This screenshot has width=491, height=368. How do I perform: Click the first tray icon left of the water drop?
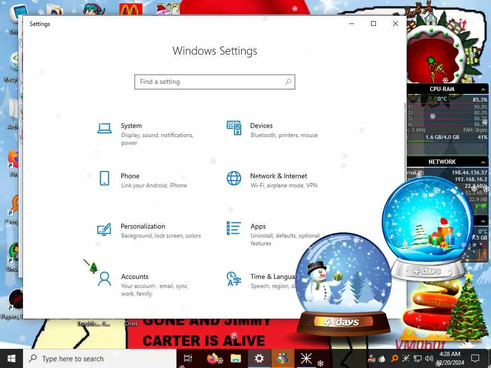[x=372, y=358]
